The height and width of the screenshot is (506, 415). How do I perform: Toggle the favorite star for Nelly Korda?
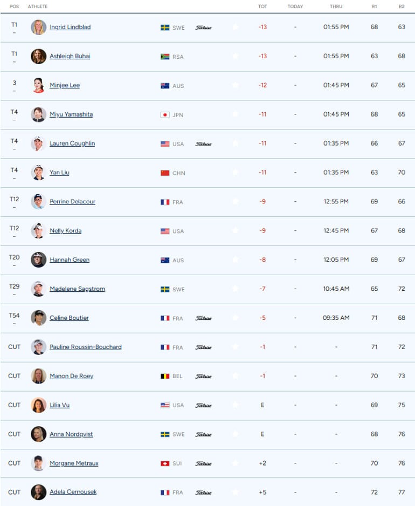pos(236,230)
